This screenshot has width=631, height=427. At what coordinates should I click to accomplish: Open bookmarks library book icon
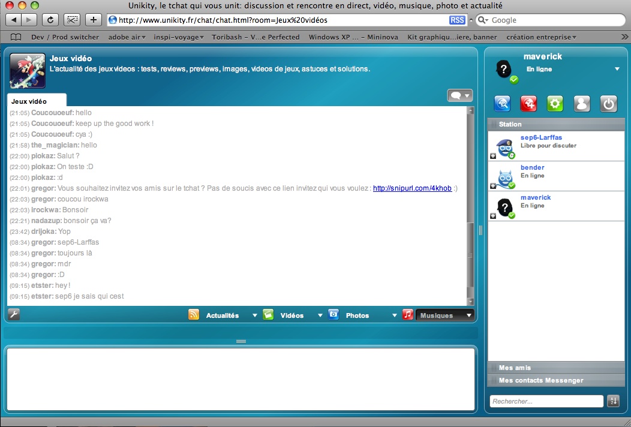coord(16,37)
